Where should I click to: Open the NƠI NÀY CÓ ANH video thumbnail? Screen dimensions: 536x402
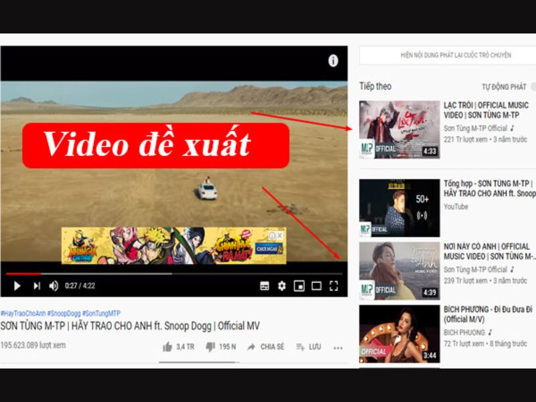[399, 271]
